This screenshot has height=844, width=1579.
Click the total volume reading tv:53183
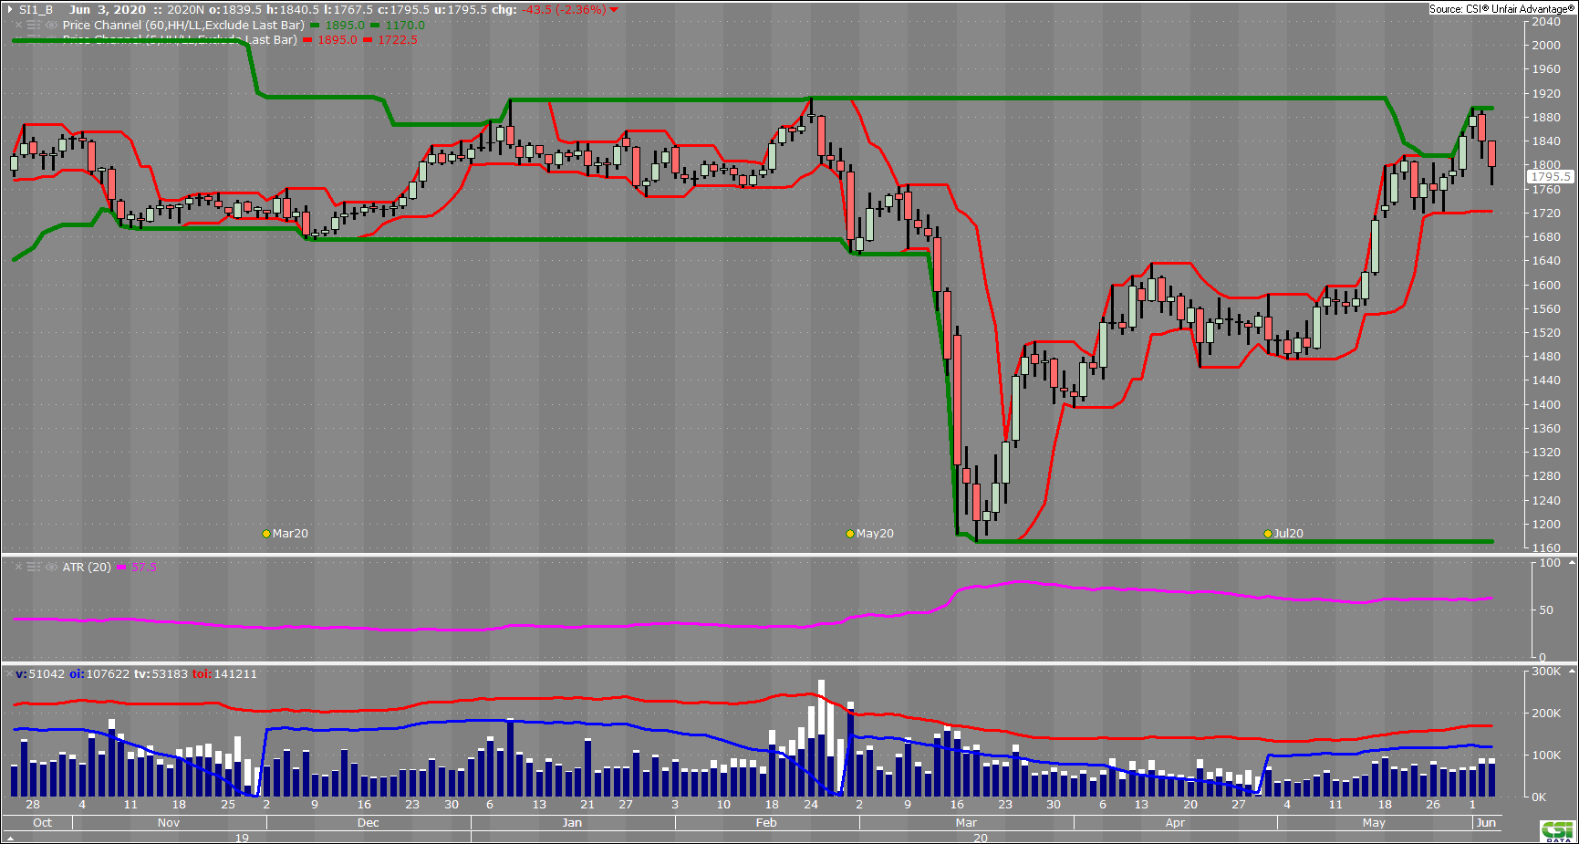click(x=161, y=674)
